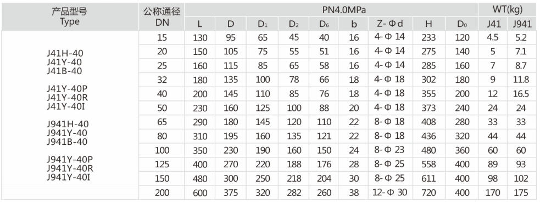Click the Z-Φd column header

(x=391, y=24)
